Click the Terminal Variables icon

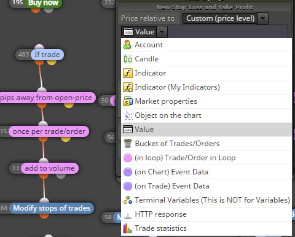click(x=128, y=200)
